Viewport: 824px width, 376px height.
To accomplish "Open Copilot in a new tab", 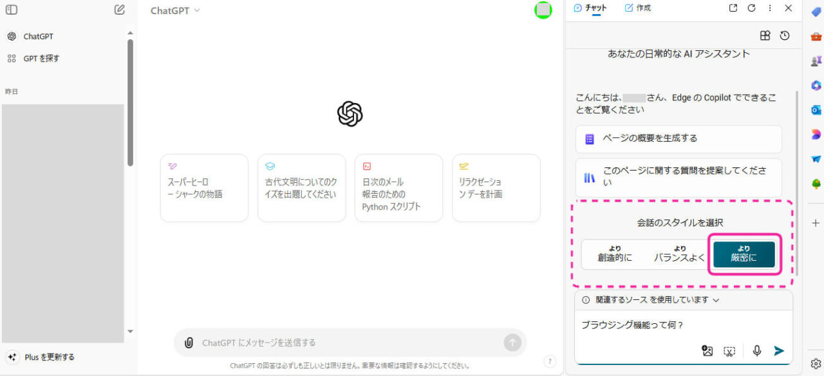I will (x=733, y=8).
